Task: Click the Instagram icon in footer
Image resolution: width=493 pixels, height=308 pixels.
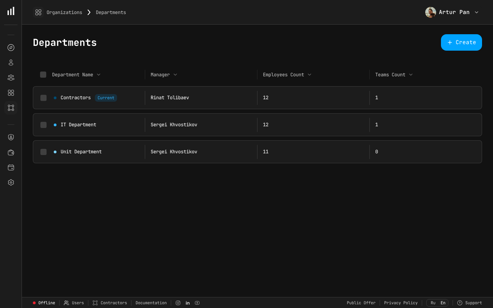Action: coord(178,303)
